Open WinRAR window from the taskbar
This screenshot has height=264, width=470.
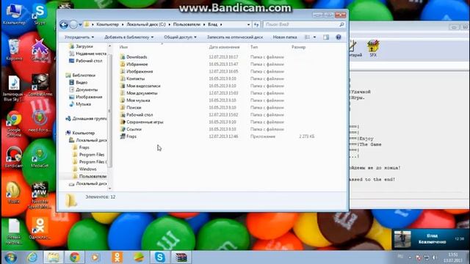(x=181, y=257)
